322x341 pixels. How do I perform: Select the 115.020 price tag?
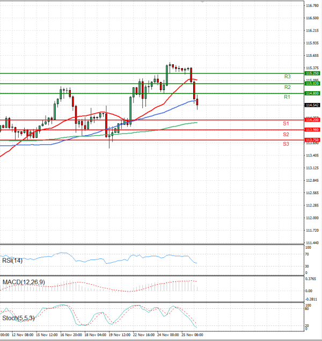click(x=312, y=84)
